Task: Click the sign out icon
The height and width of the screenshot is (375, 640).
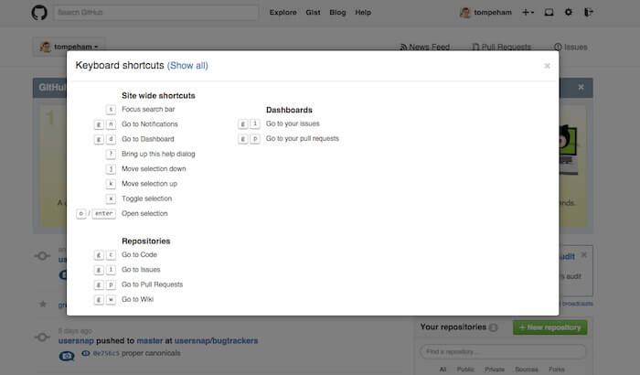Action: 588,12
